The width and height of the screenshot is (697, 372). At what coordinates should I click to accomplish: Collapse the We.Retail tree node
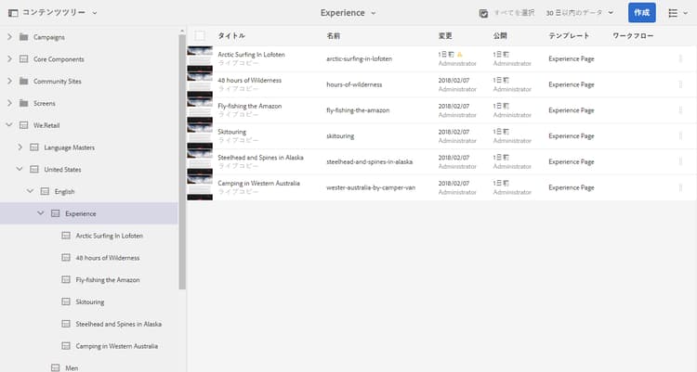tap(9, 125)
